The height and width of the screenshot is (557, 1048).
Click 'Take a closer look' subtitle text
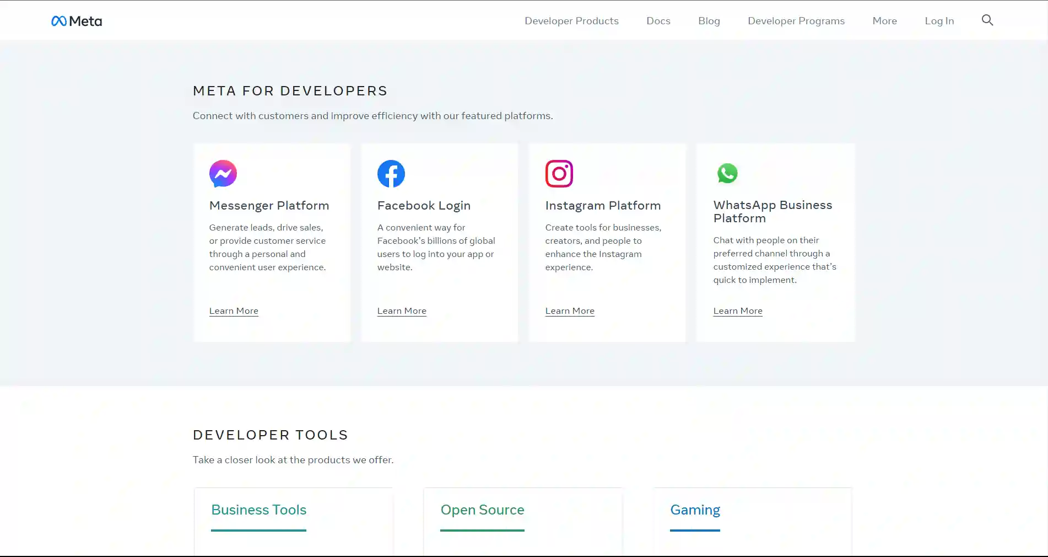click(x=293, y=460)
